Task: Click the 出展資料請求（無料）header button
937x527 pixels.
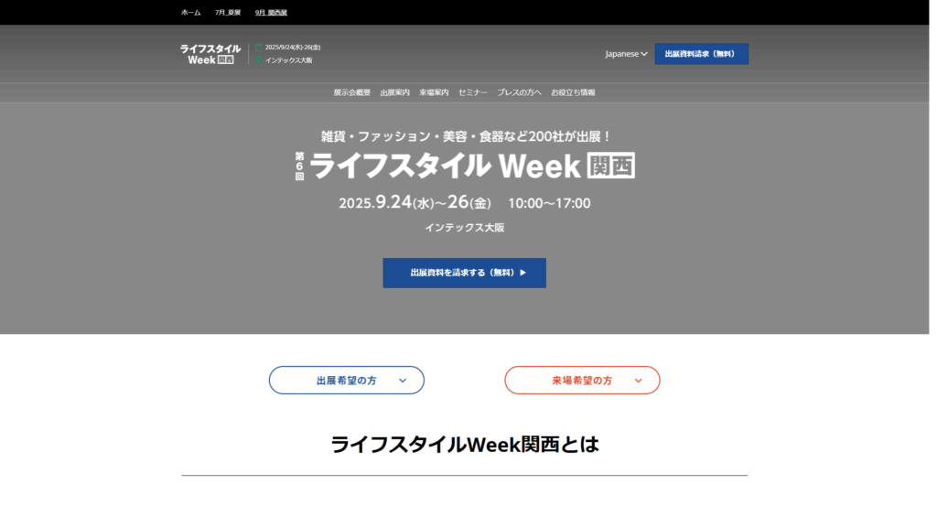Action: pyautogui.click(x=702, y=54)
